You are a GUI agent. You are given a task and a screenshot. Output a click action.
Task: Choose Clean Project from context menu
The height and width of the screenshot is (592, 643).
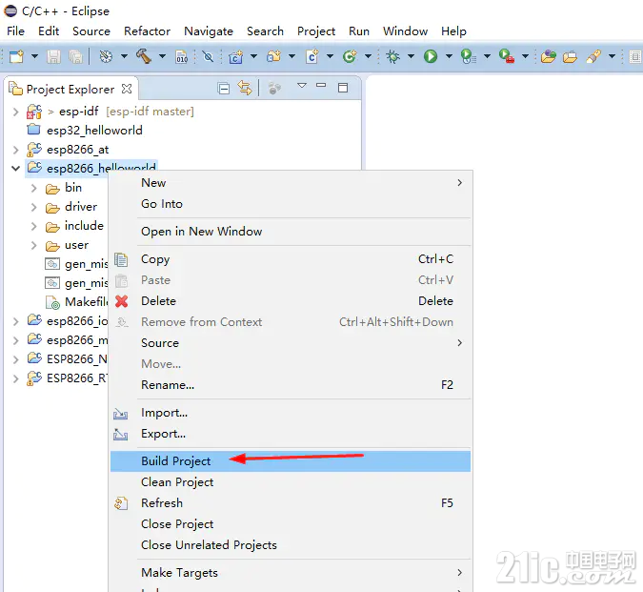pyautogui.click(x=291, y=482)
